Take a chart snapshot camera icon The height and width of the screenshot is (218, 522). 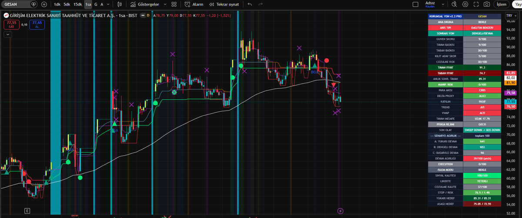coord(486,4)
